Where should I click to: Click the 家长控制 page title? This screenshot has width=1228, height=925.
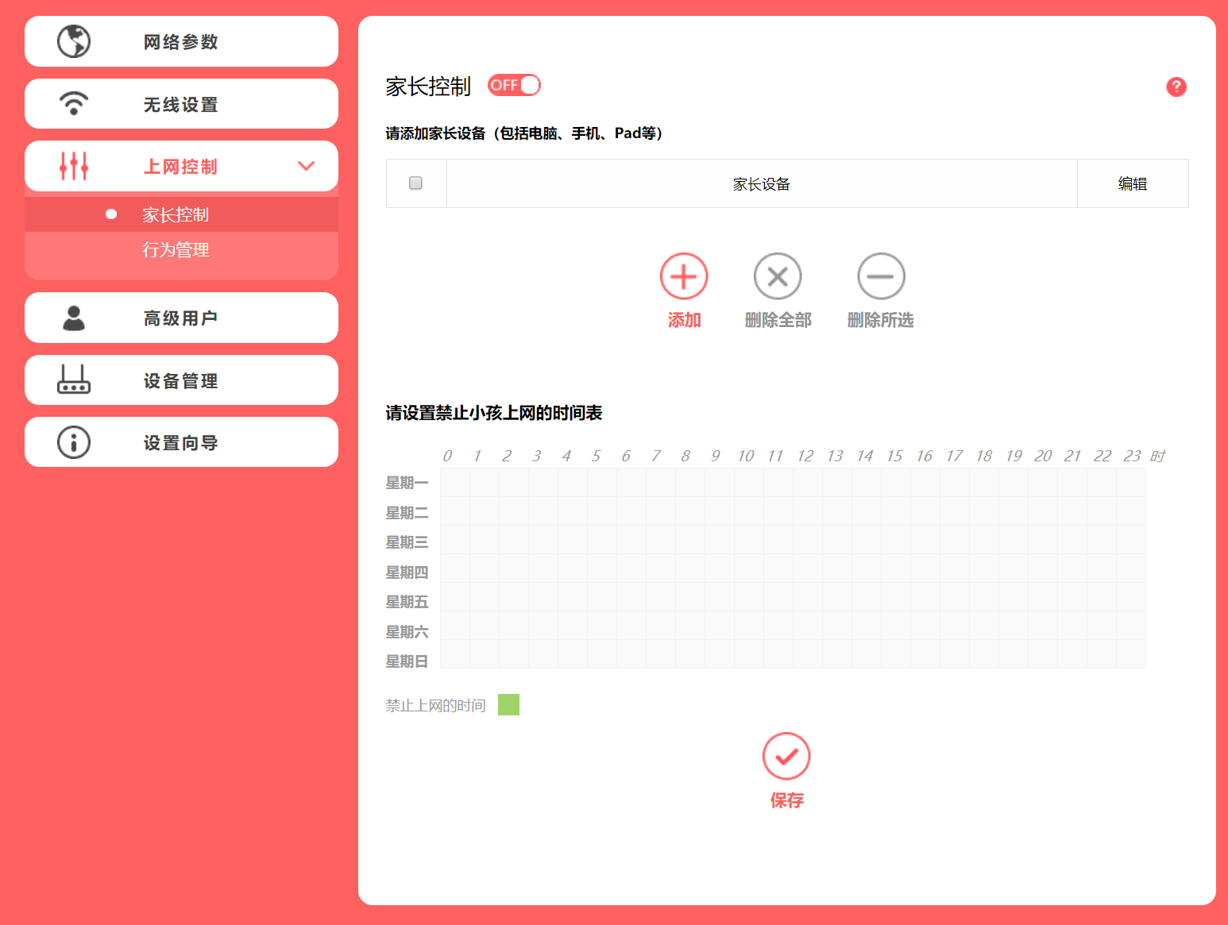point(428,86)
